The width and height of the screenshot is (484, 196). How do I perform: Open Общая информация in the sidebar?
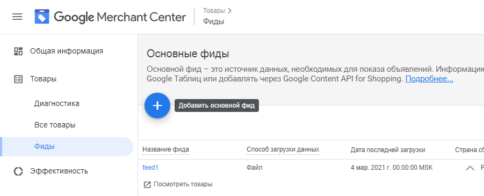click(x=67, y=51)
